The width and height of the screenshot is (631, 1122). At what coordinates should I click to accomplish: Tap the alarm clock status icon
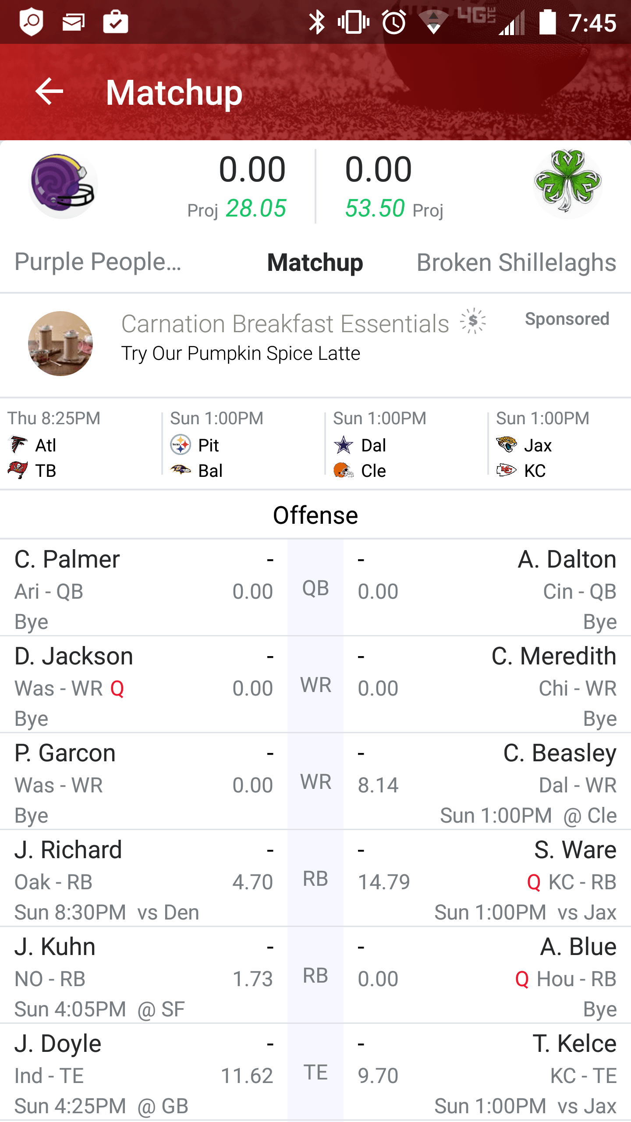pyautogui.click(x=394, y=22)
